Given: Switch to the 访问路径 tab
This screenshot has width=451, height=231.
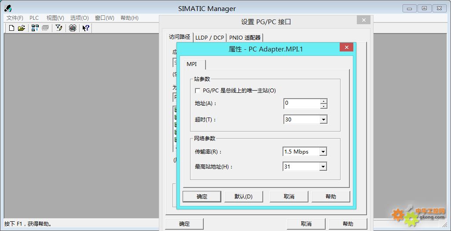Looking at the screenshot, I should pos(180,37).
